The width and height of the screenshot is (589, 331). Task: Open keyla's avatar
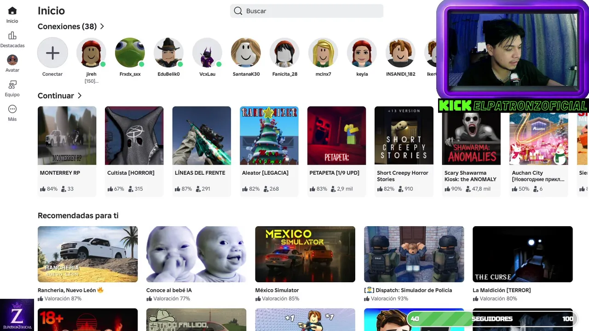point(362,53)
